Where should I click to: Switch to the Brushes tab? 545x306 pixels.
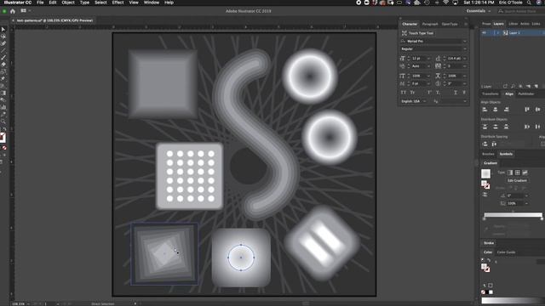pyautogui.click(x=488, y=154)
